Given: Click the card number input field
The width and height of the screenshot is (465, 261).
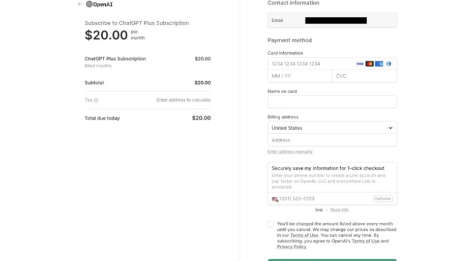Looking at the screenshot, I should click(312, 64).
